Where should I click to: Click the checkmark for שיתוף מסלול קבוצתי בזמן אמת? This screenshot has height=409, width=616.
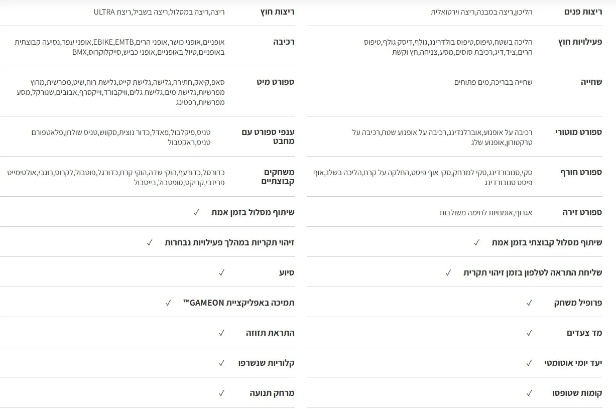pos(476,242)
